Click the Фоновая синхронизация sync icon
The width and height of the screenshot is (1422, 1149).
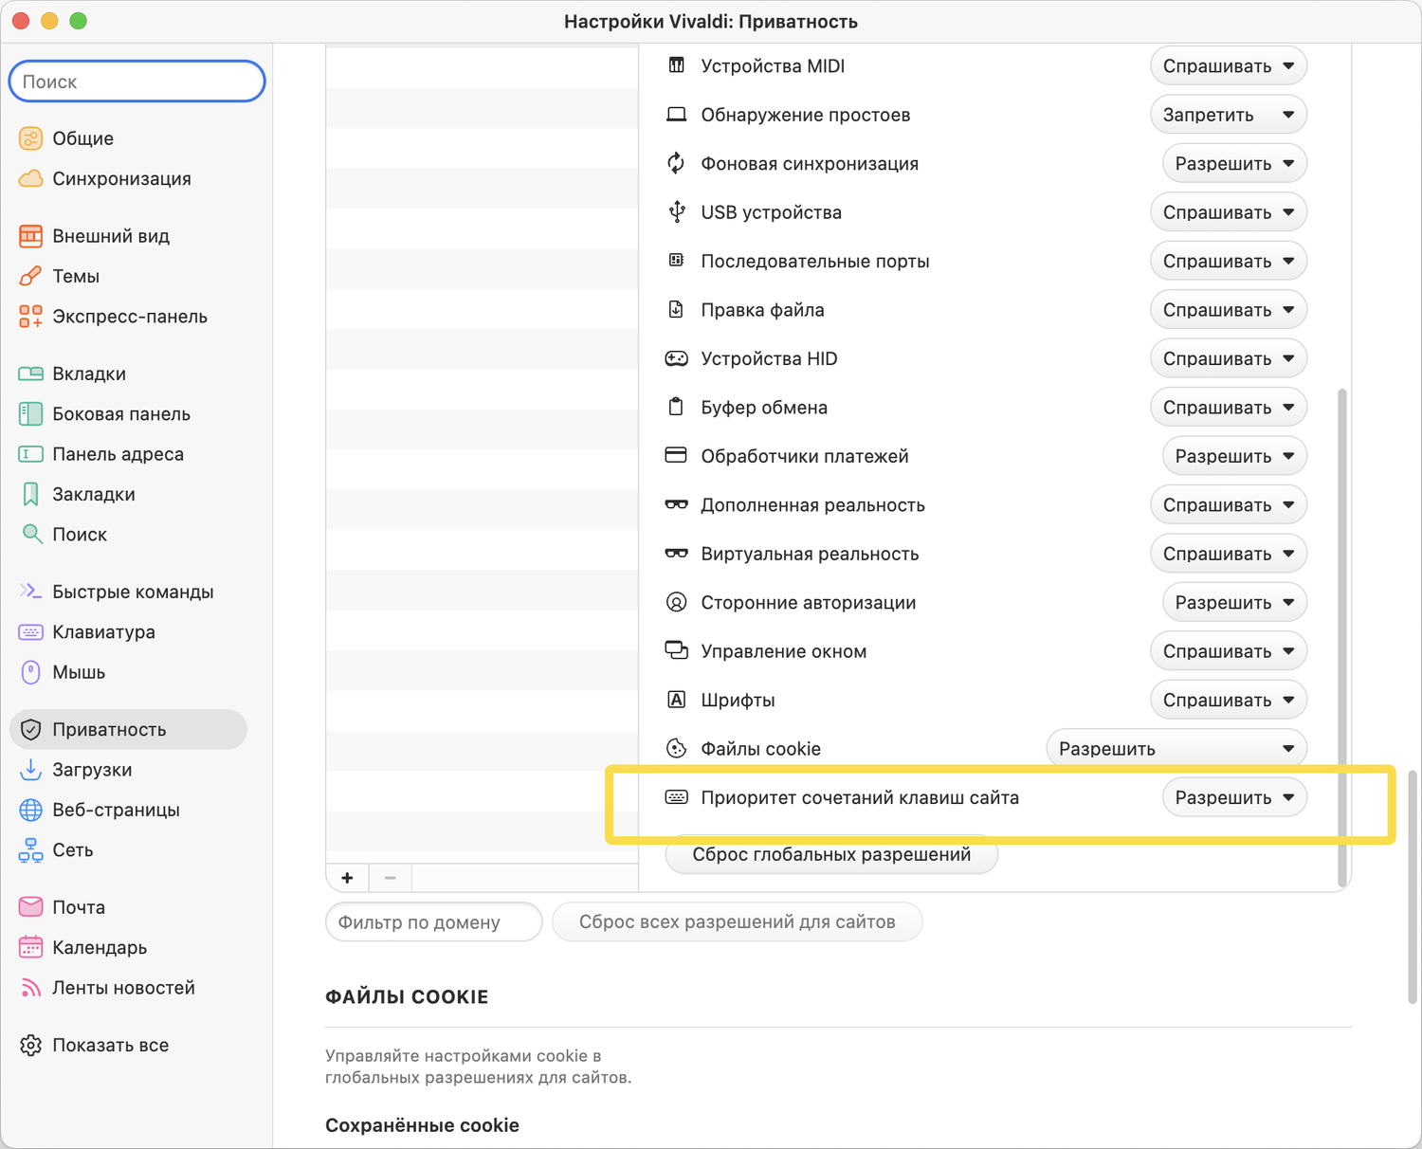(676, 163)
